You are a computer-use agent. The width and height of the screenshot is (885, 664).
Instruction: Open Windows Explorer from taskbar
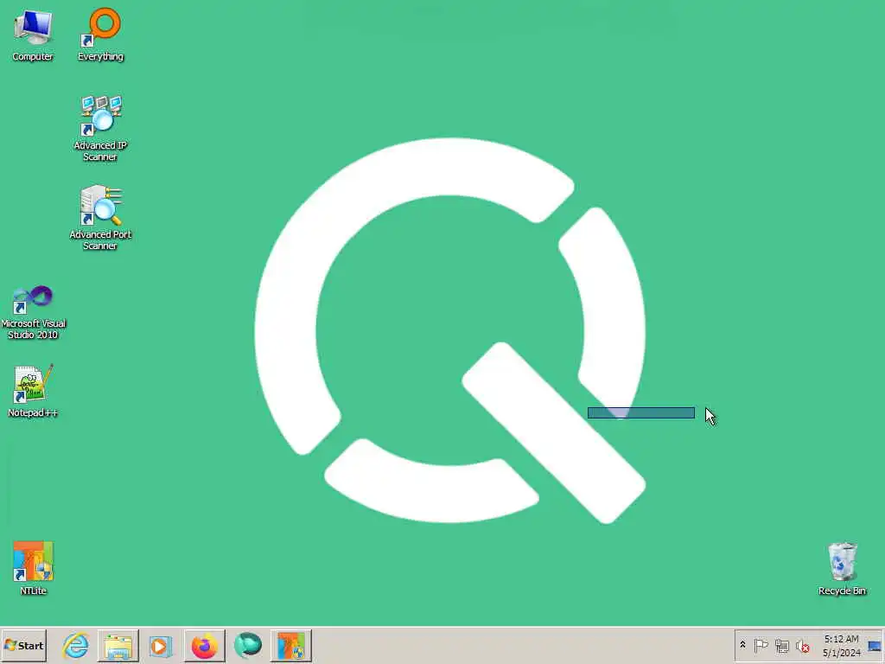tap(118, 645)
